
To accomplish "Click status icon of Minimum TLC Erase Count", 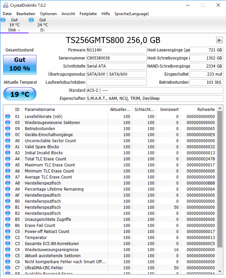I will 8,171.
